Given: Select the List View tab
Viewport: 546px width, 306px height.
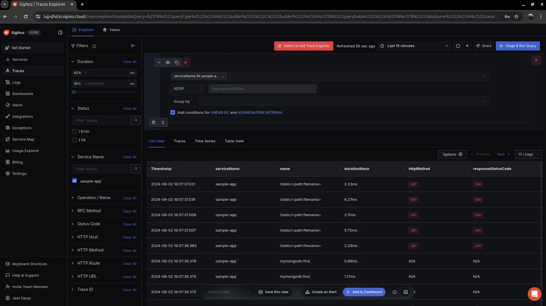Looking at the screenshot, I should click(x=156, y=141).
